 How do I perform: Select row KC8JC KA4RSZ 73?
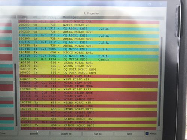point(89,128)
